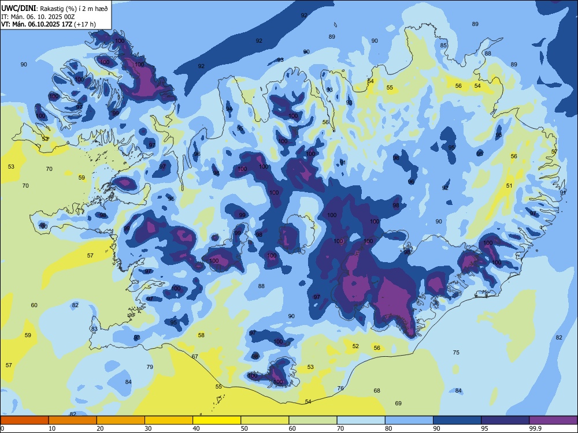Image resolution: width=578 pixels, height=433 pixels.
Task: Select the humidity value '60' over the western sea
Action: click(x=34, y=305)
